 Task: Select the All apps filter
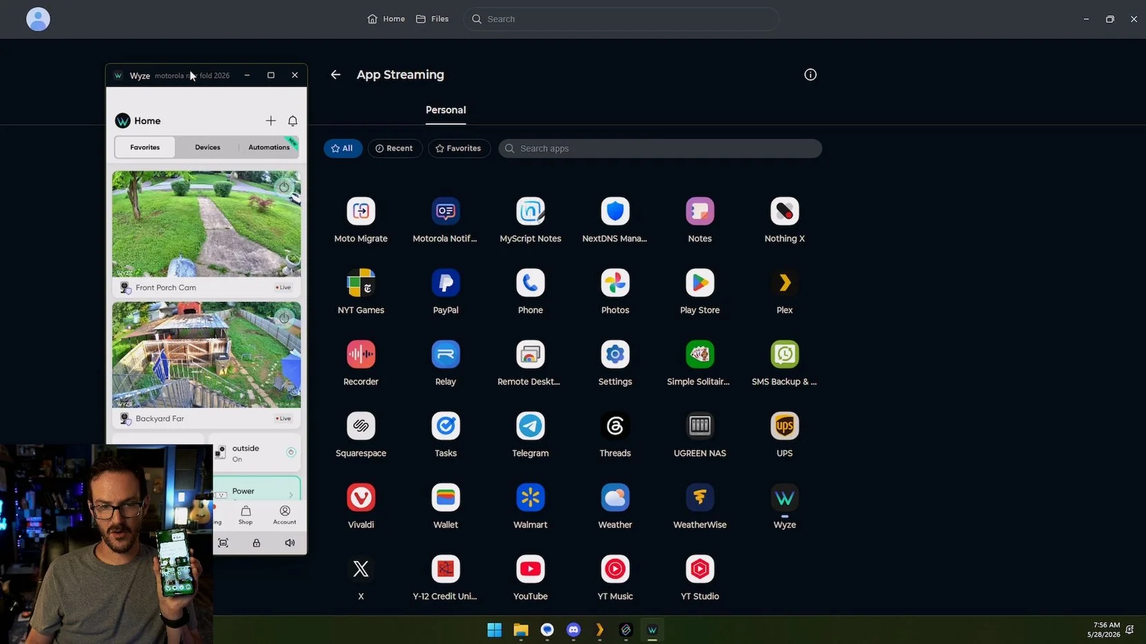[343, 149]
